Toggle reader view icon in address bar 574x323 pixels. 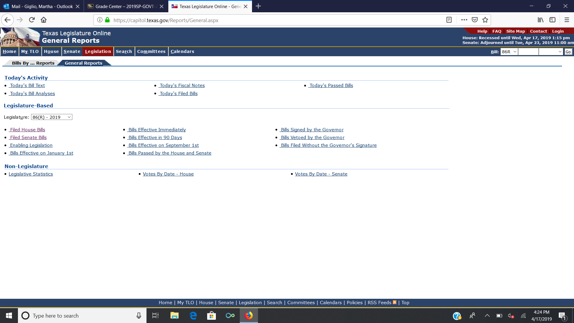(x=449, y=20)
